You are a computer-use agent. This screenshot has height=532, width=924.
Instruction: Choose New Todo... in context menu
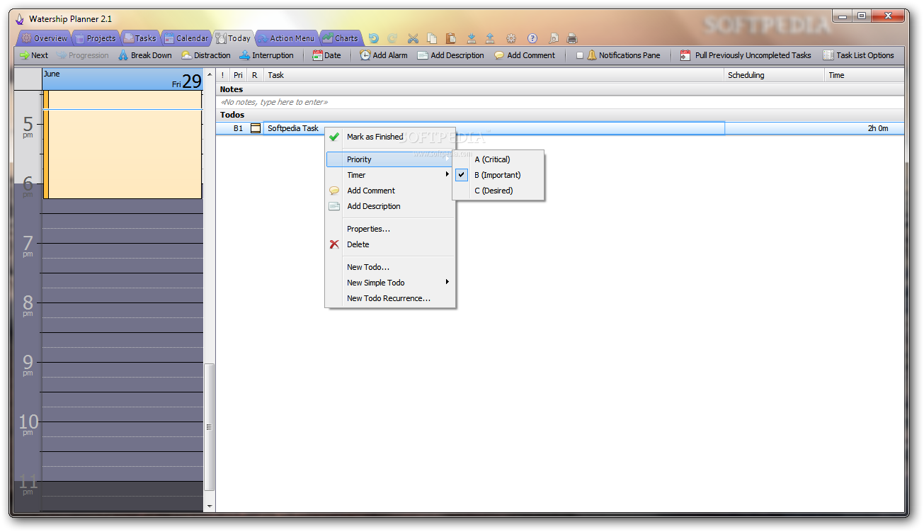(x=390, y=267)
